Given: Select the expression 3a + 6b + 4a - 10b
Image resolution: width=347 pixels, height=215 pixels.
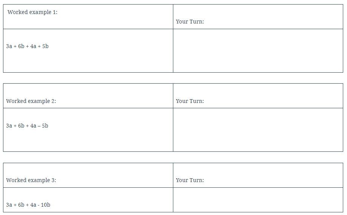Looking at the screenshot, I should coord(28,205).
